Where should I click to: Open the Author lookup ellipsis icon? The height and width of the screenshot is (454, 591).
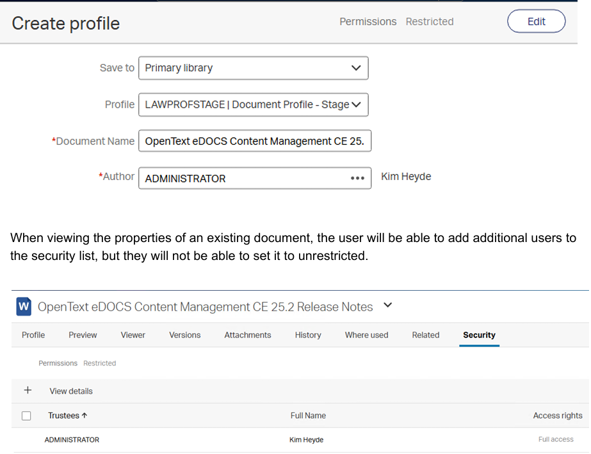click(357, 179)
